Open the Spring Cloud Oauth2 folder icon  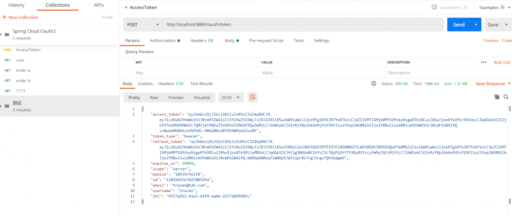[7, 34]
